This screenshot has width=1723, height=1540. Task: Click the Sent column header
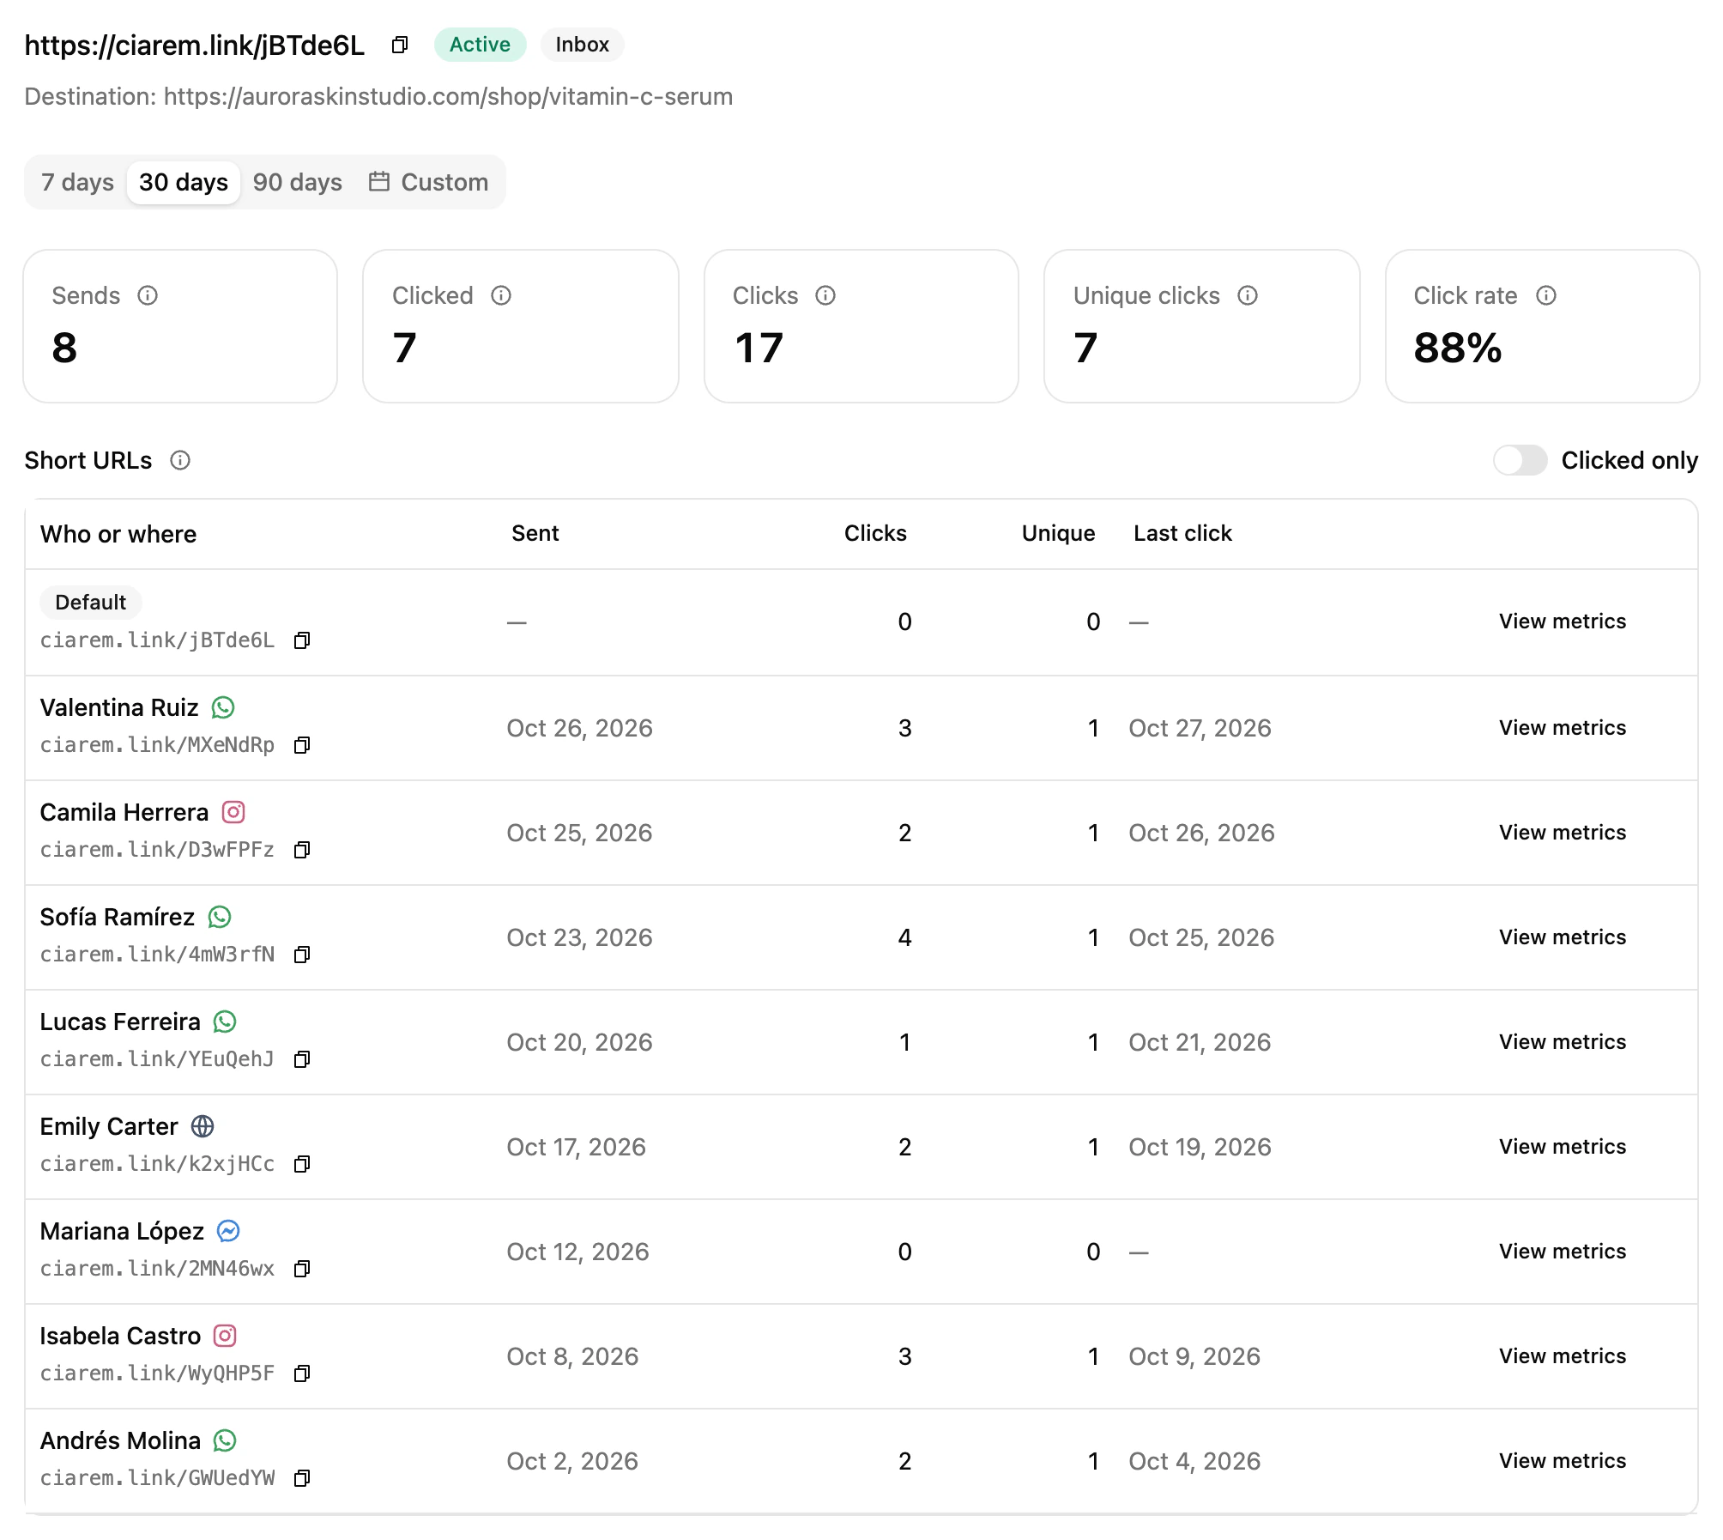point(535,534)
